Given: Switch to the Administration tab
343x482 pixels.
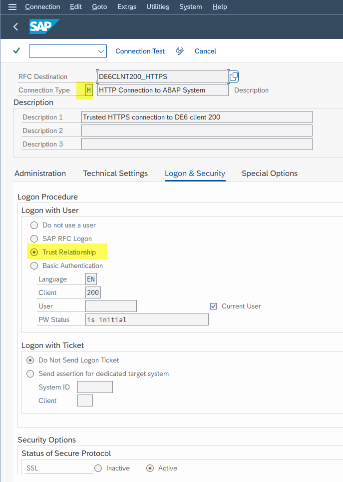Looking at the screenshot, I should (x=40, y=173).
